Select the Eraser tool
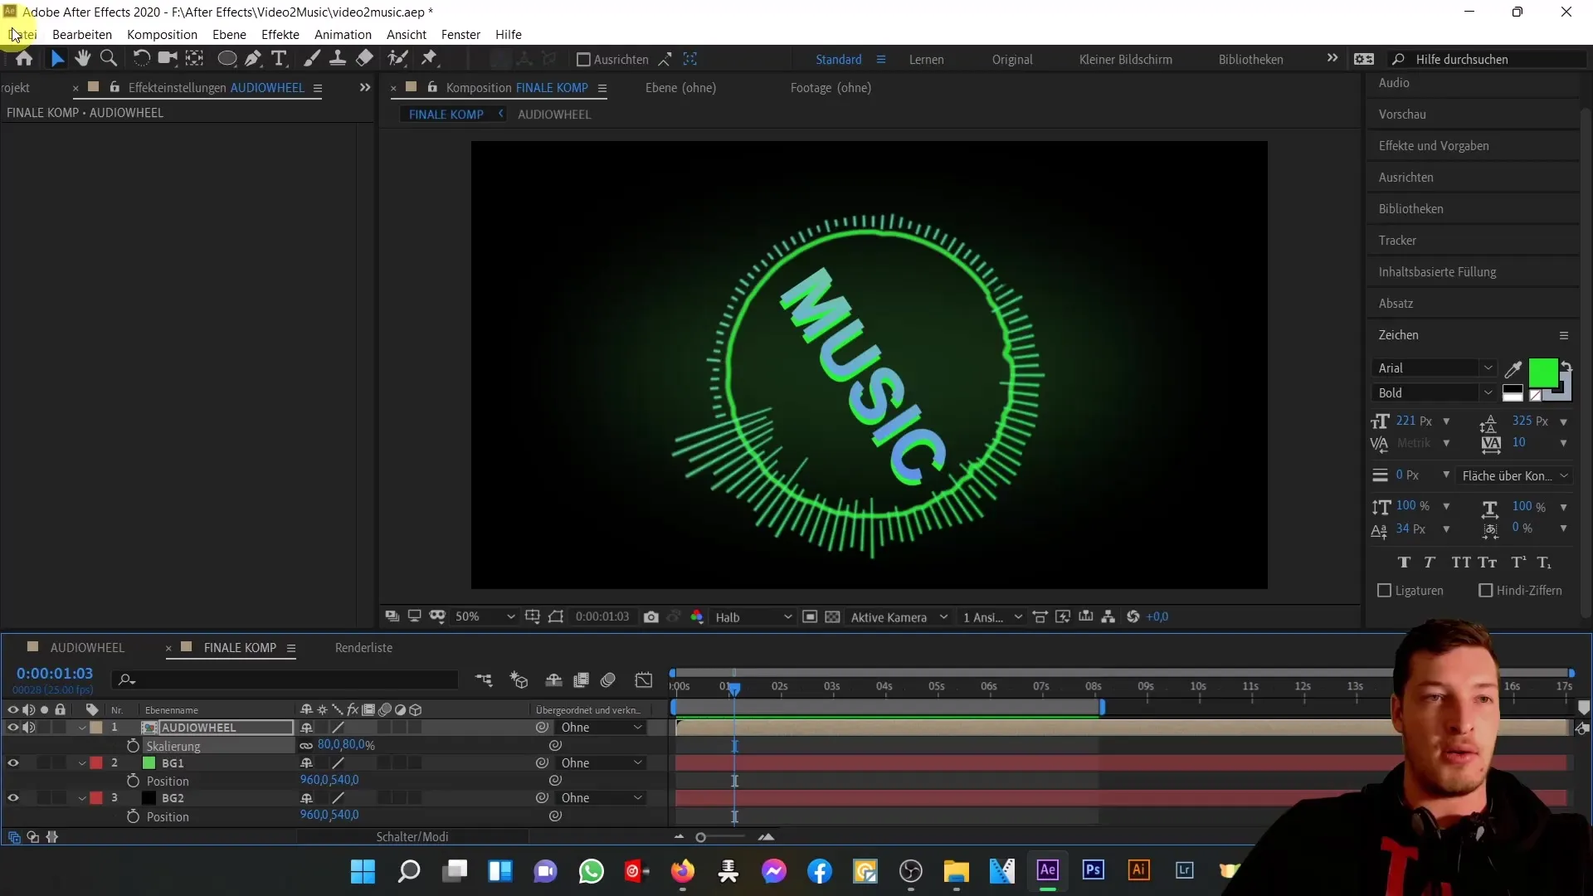The image size is (1593, 896). (364, 58)
